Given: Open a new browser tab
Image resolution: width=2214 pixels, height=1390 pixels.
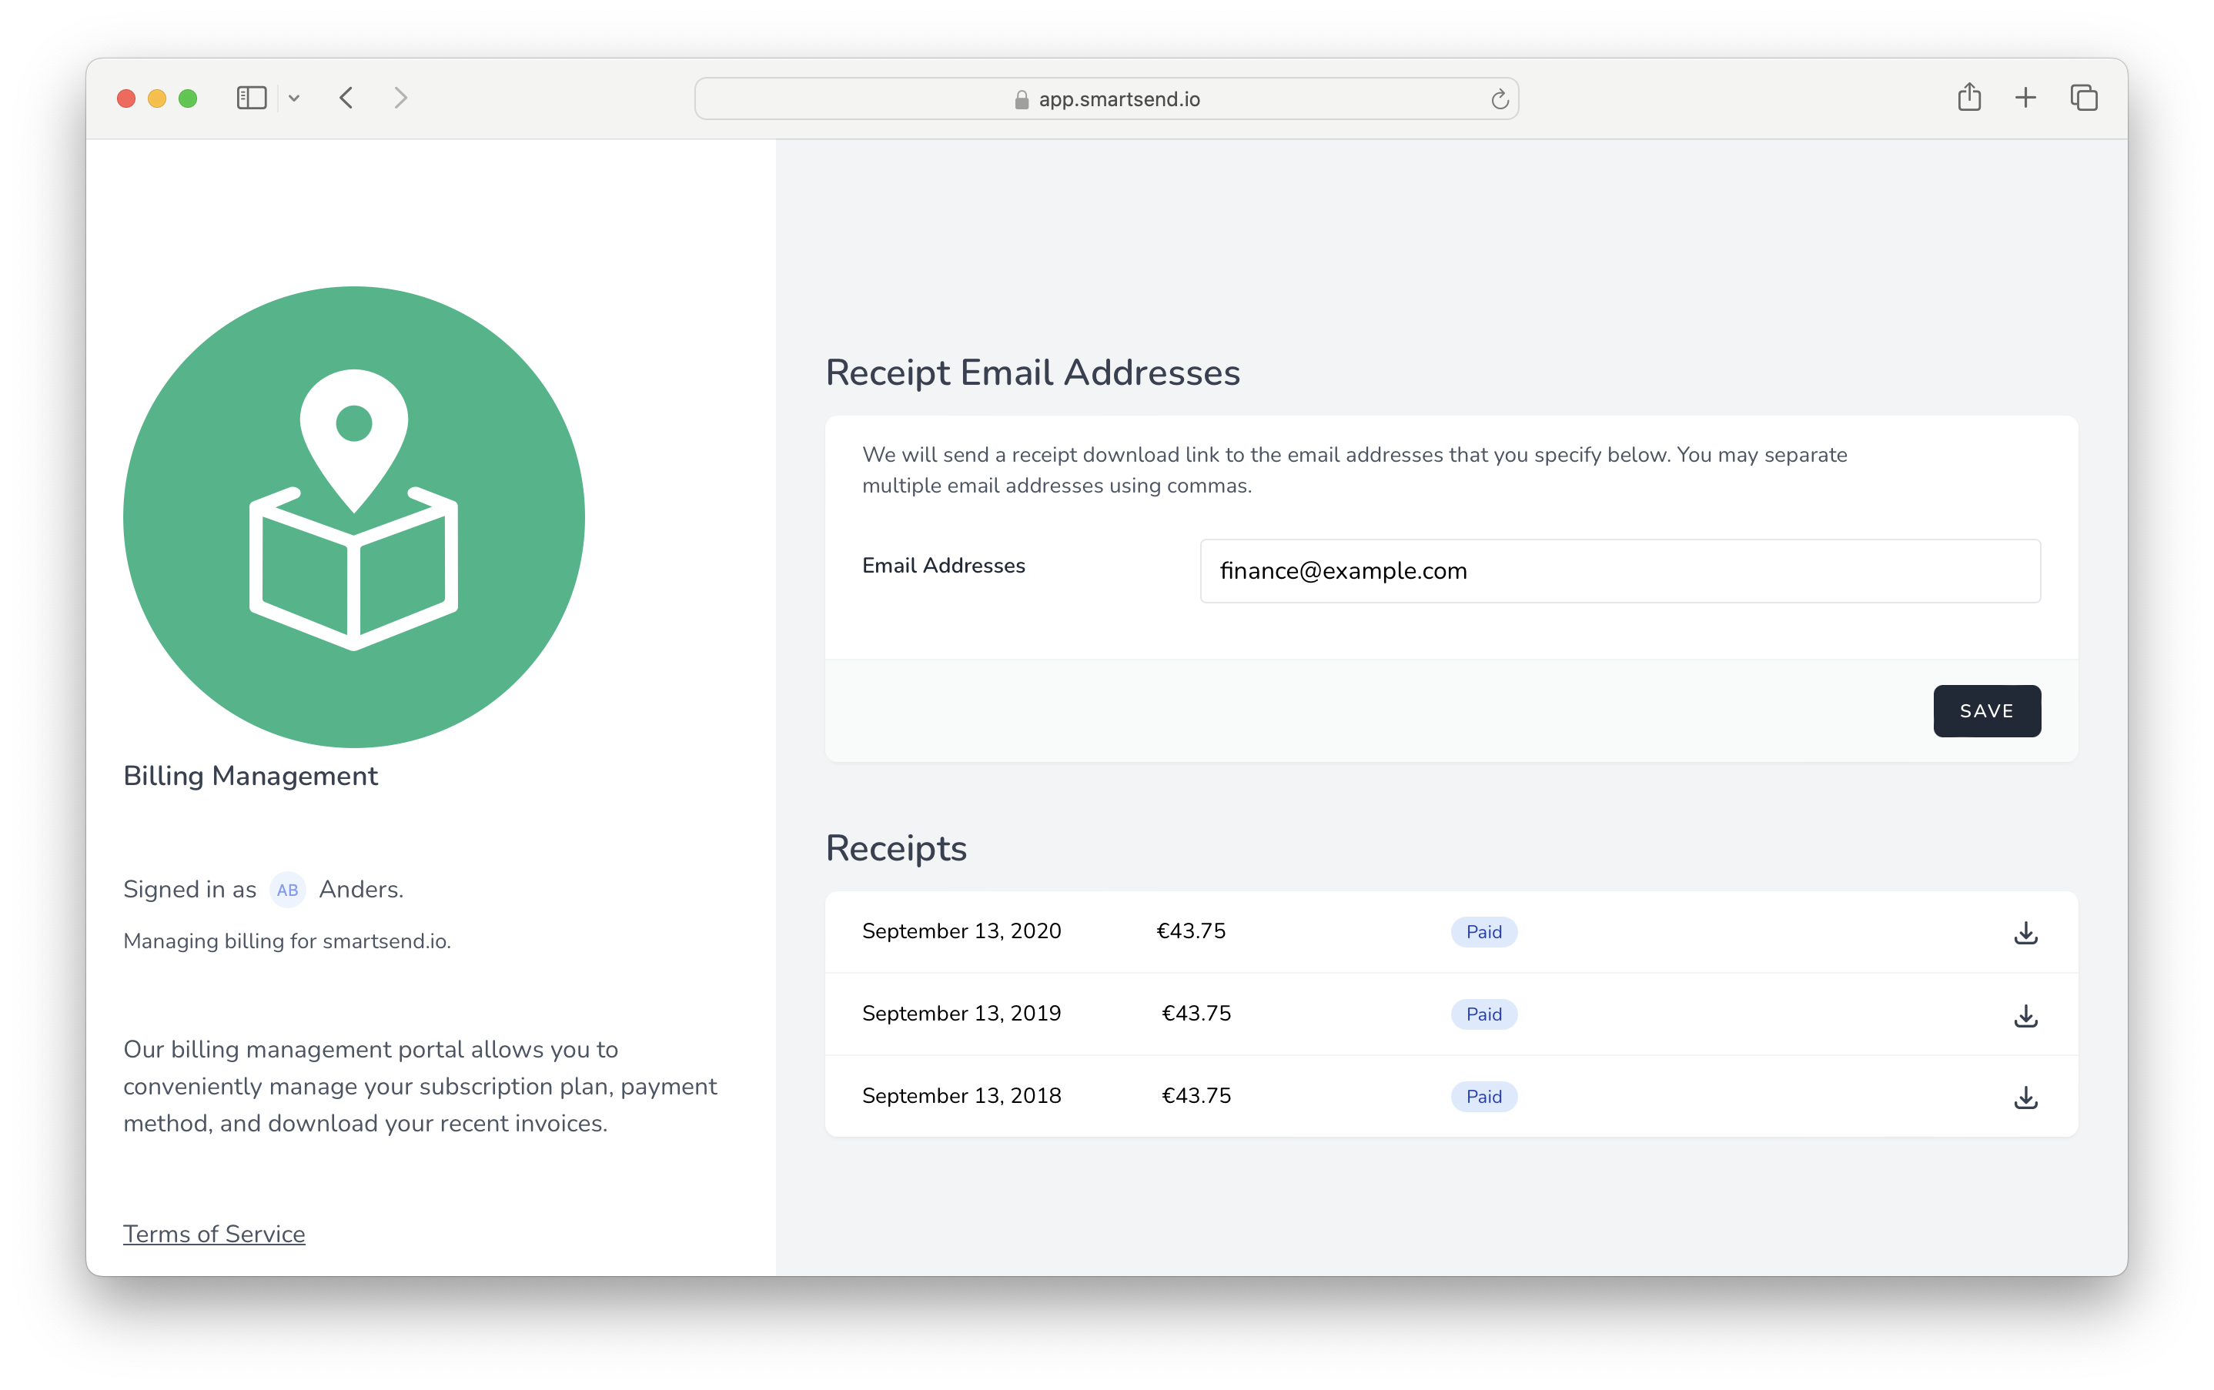Looking at the screenshot, I should click(2025, 98).
